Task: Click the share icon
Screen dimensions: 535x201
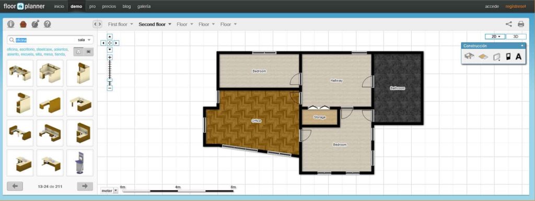Action: 508,24
